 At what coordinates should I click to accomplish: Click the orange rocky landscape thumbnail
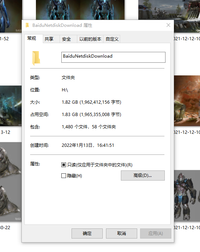coord(187,101)
